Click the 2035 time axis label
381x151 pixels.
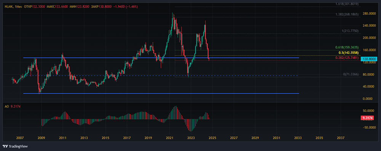tap(319, 138)
